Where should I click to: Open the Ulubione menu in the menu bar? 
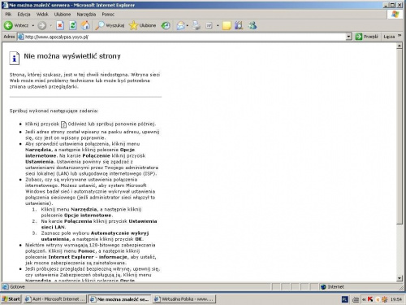pyautogui.click(x=63, y=14)
